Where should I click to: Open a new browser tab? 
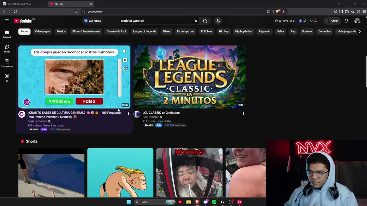pos(98,4)
